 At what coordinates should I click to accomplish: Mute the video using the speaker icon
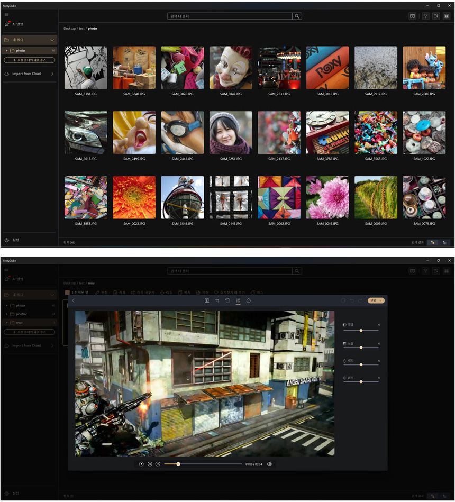(x=270, y=464)
